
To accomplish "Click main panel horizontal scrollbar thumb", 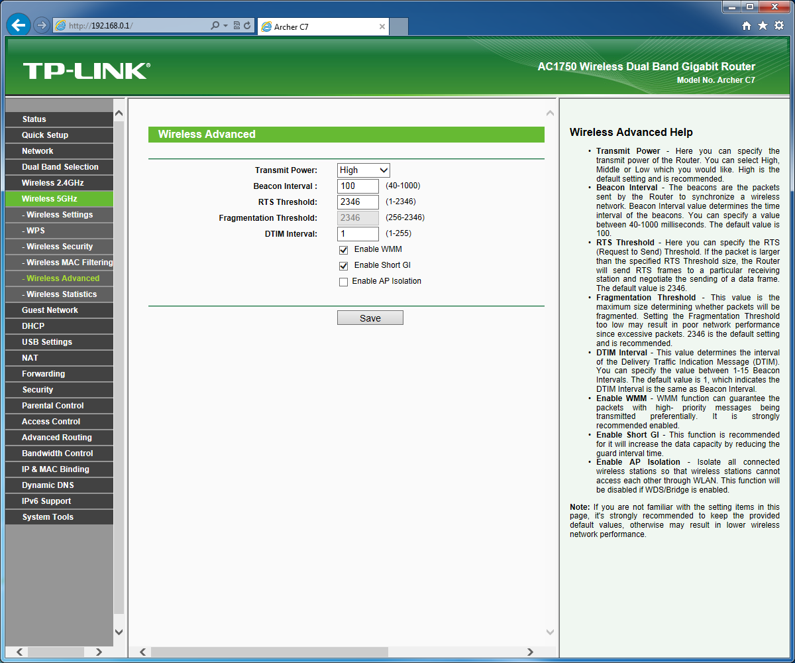I will click(270, 652).
